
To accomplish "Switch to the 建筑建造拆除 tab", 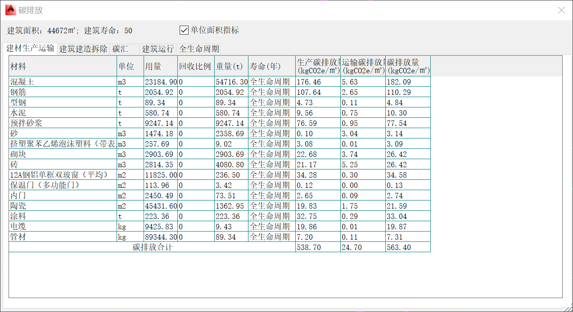I will pos(83,49).
